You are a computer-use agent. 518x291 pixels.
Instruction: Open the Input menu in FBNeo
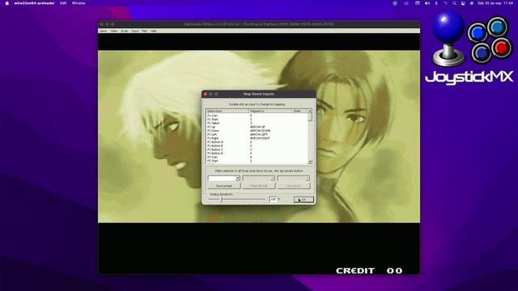click(x=135, y=31)
